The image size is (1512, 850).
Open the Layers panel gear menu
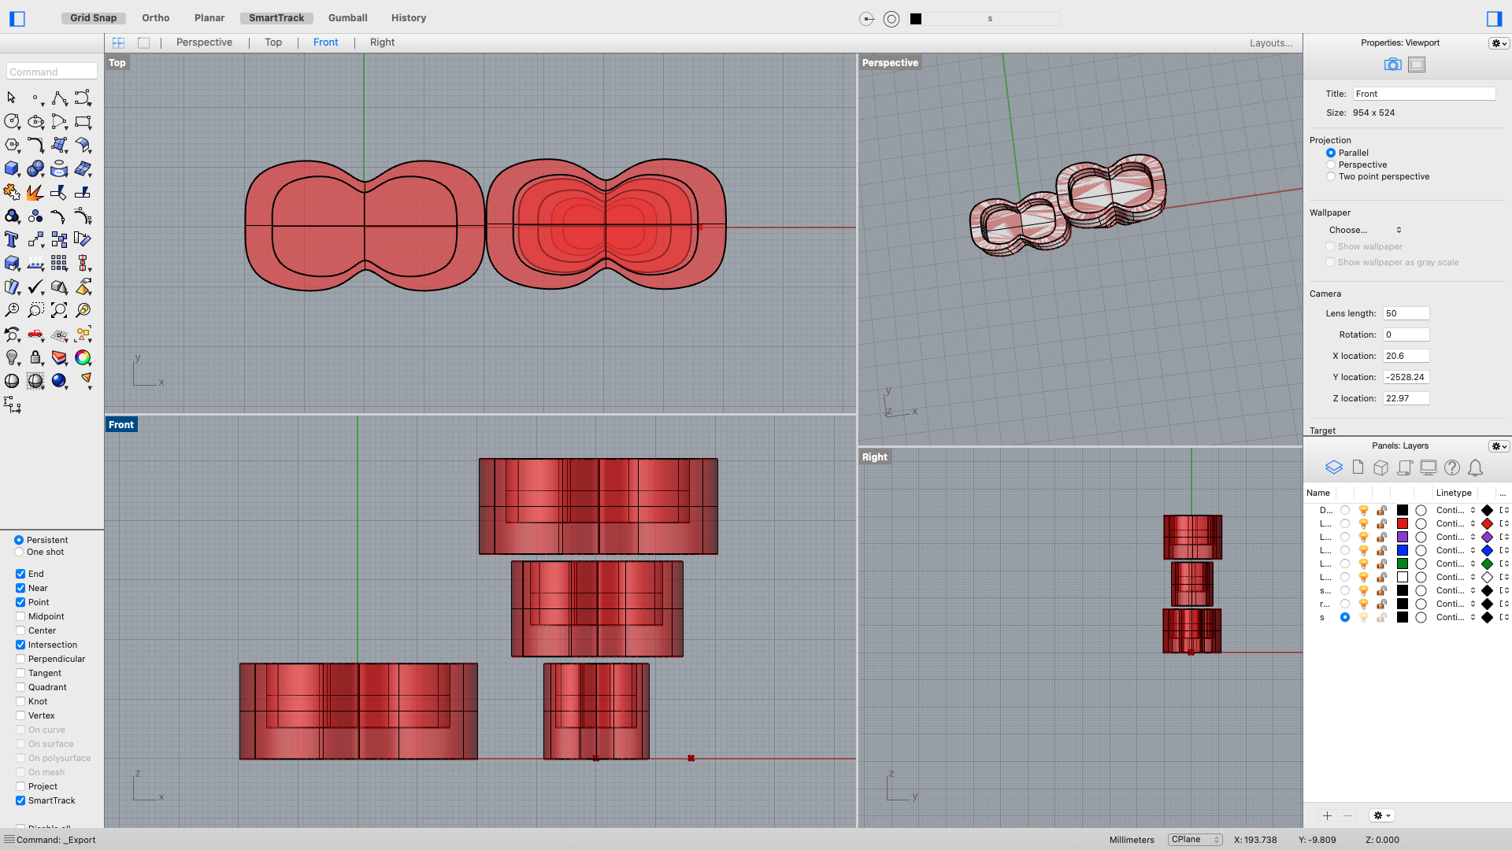pos(1498,446)
